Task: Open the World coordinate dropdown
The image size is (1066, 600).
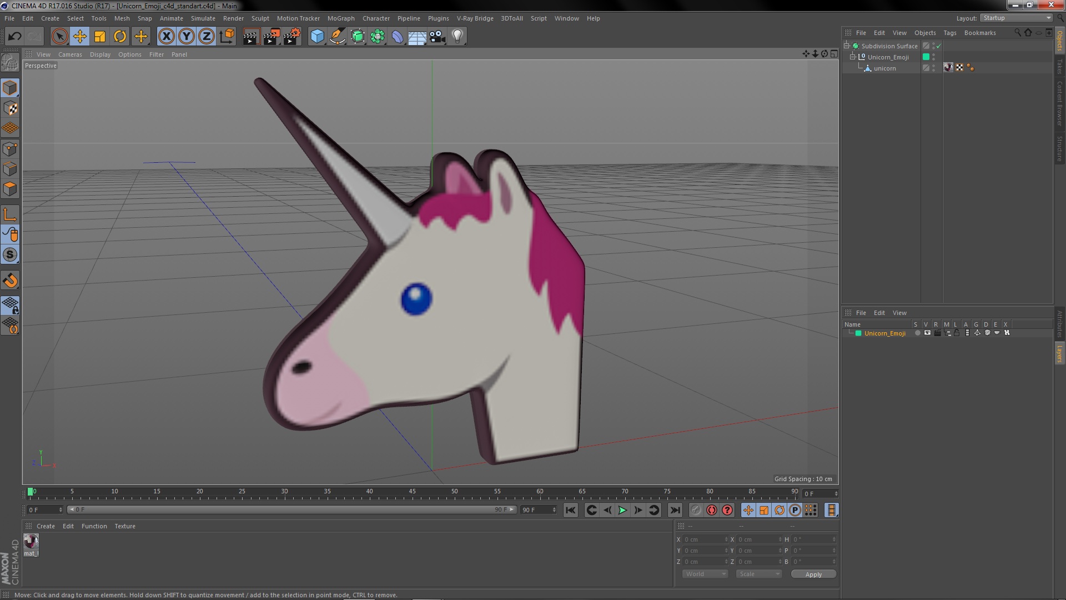Action: (705, 574)
